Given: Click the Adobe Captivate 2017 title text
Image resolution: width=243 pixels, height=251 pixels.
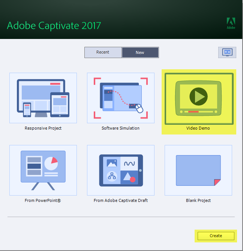Looking at the screenshot, I should [x=54, y=26].
